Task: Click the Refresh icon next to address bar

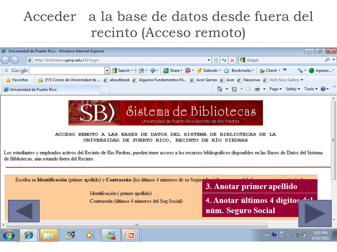Action: point(224,60)
